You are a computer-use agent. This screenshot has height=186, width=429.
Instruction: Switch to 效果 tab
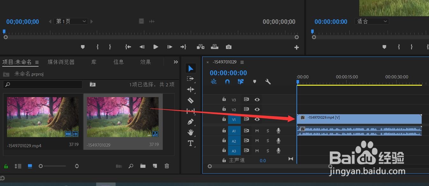tap(146, 62)
